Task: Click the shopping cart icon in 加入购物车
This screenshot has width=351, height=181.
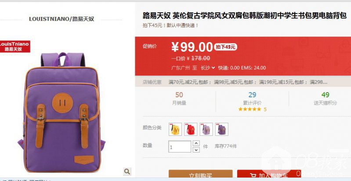Action: pyautogui.click(x=253, y=175)
